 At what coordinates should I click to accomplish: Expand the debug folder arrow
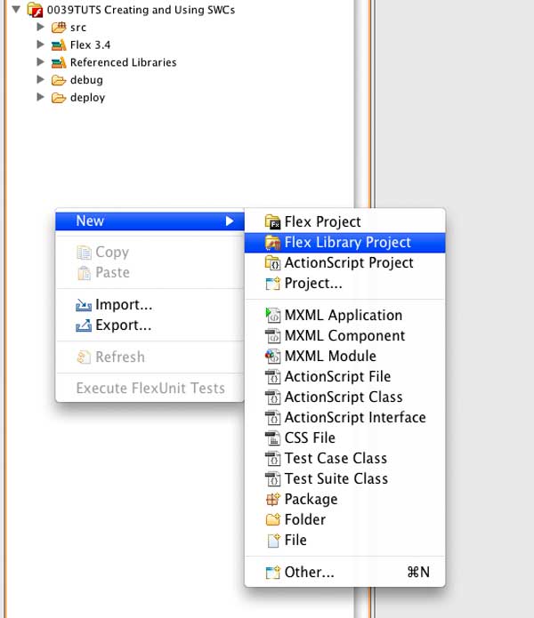click(x=40, y=80)
